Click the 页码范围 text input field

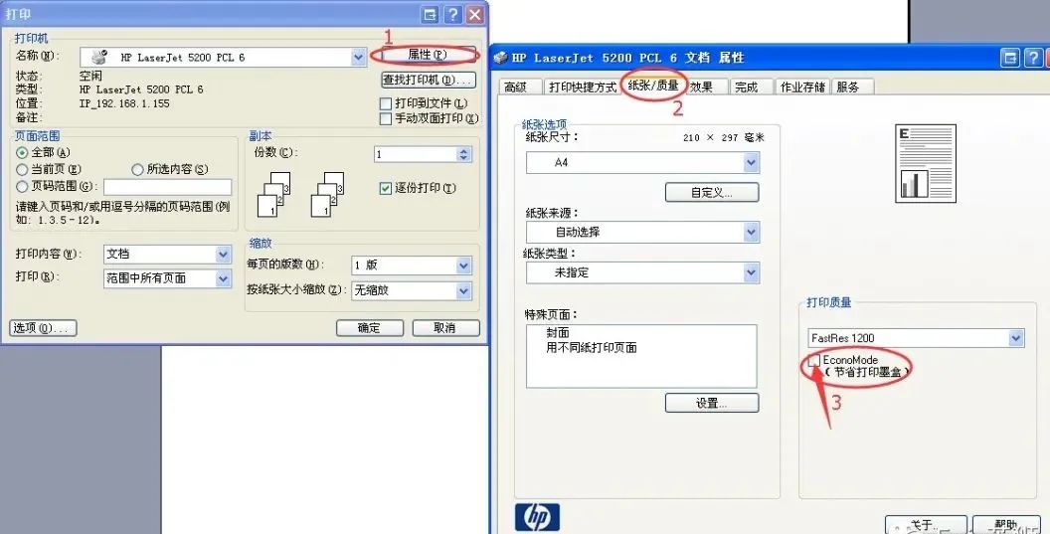click(x=167, y=186)
